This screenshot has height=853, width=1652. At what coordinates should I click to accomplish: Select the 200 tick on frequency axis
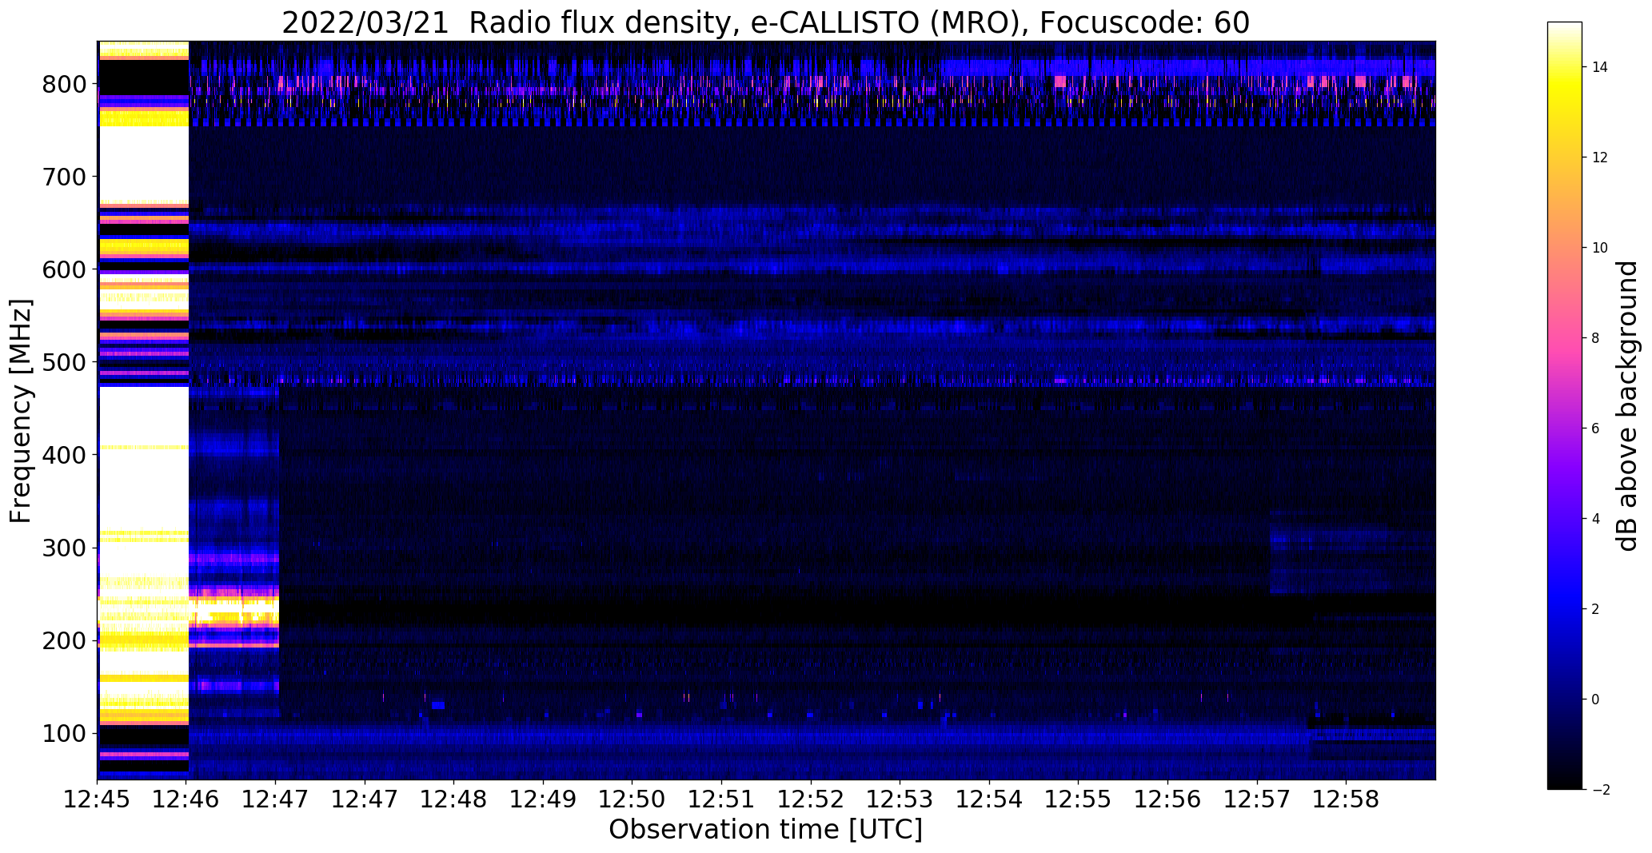63,640
